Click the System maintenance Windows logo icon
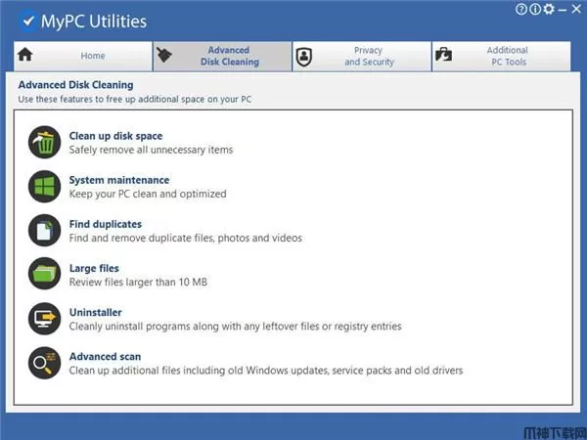 tap(43, 187)
